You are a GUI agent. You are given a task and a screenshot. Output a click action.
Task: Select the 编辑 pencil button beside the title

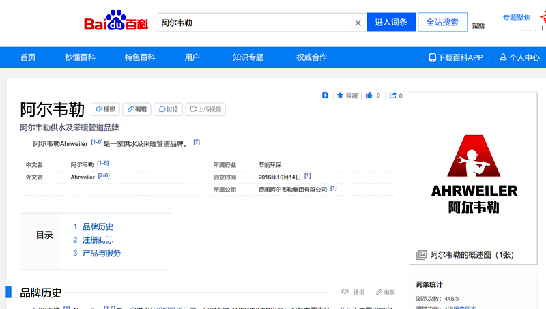point(137,109)
